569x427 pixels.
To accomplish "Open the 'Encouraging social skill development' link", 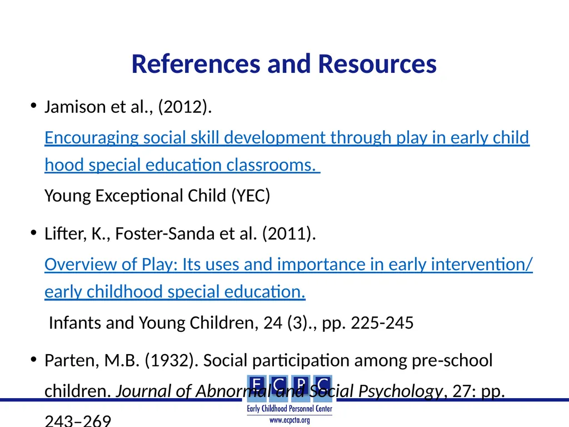I will (287, 151).
